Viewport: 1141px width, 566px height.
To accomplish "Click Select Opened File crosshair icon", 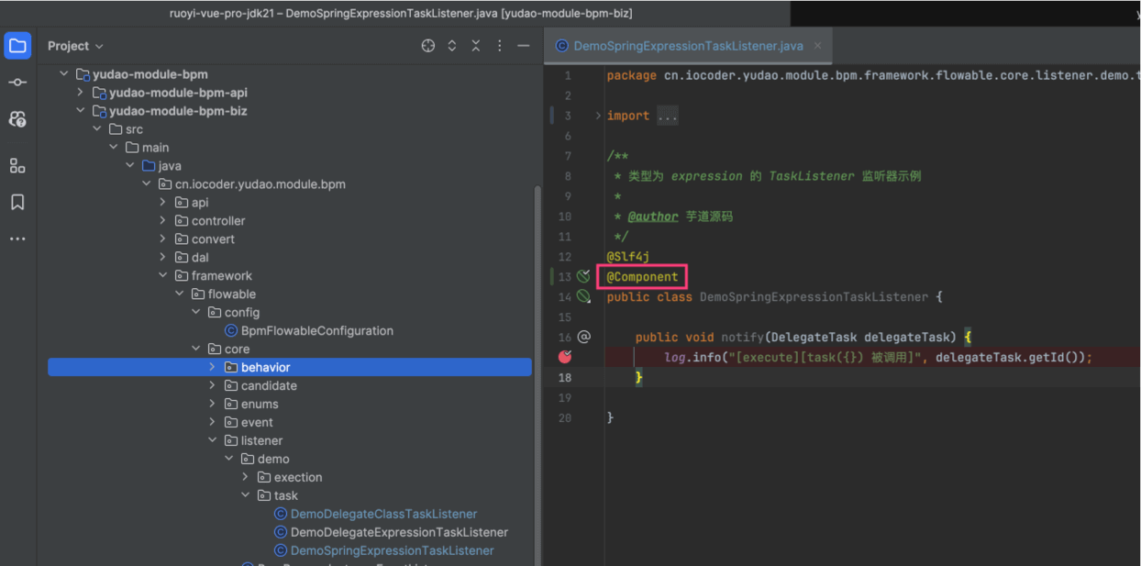I will (427, 45).
